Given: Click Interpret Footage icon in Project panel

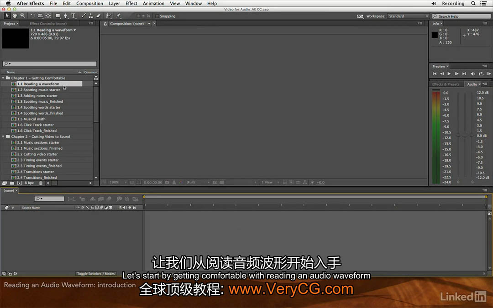Looking at the screenshot, I should pyautogui.click(x=5, y=183).
